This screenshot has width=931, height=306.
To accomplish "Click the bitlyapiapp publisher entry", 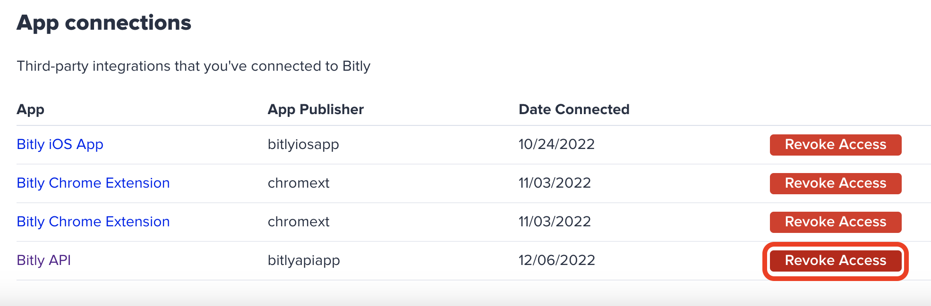I will (303, 260).
